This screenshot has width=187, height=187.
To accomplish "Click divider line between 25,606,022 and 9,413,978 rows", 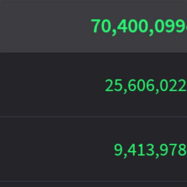I will pyautogui.click(x=93, y=117).
